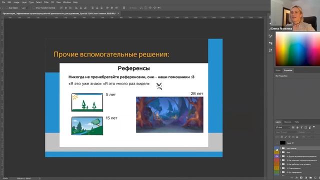The image size is (320, 180).
Task: Open Clone Source icon in collapsed dock
Action: (x=270, y=50)
